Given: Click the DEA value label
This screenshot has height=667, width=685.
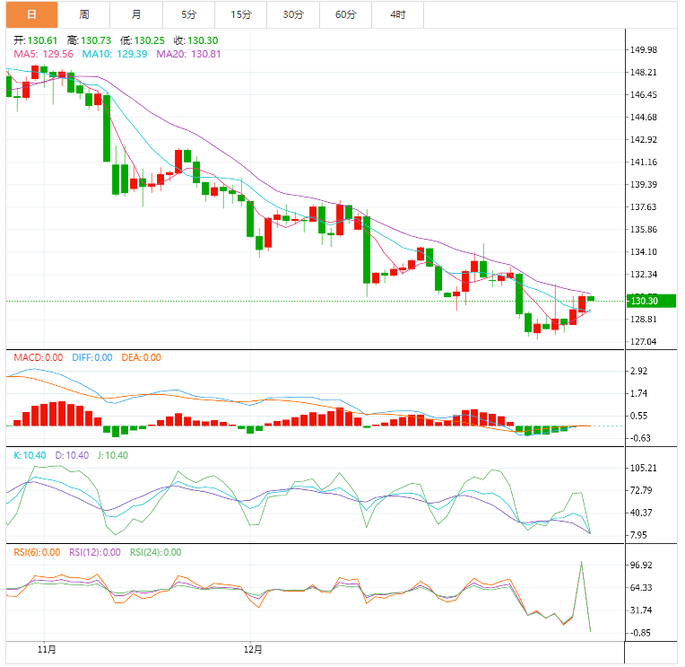Looking at the screenshot, I should click(141, 357).
